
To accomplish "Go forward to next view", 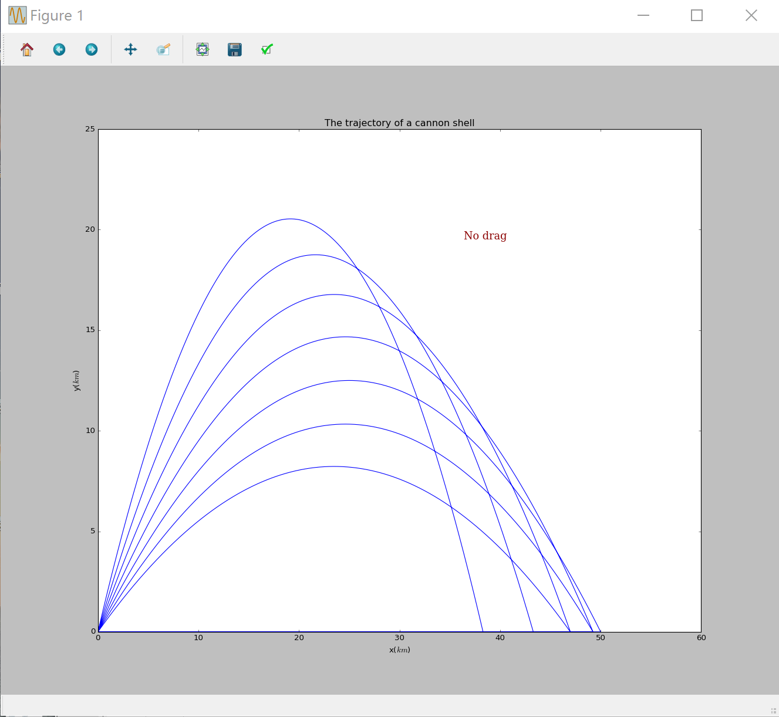I will (92, 49).
